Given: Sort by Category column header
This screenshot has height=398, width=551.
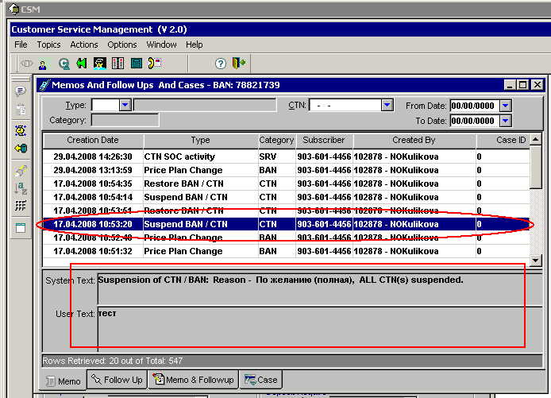Looking at the screenshot, I should 277,141.
